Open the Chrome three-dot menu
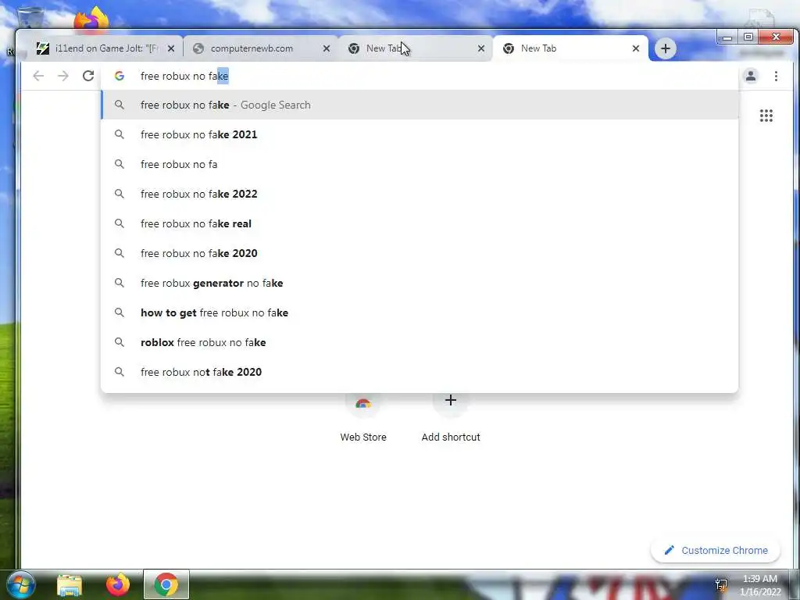800x600 pixels. click(776, 76)
